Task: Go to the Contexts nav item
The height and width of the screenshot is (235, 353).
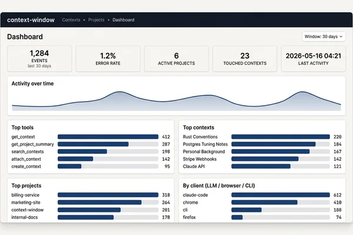Action: click(71, 20)
